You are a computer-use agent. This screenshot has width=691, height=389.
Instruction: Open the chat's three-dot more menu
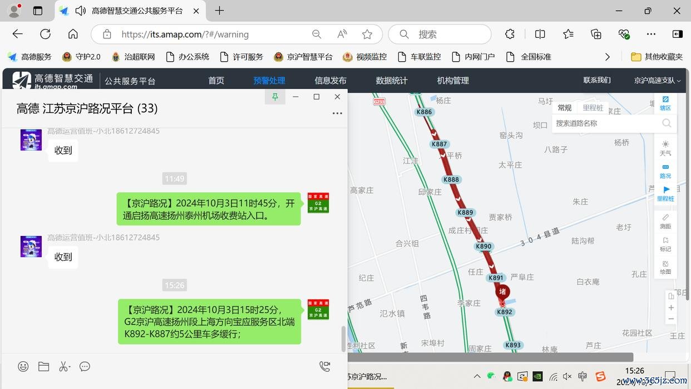(337, 113)
